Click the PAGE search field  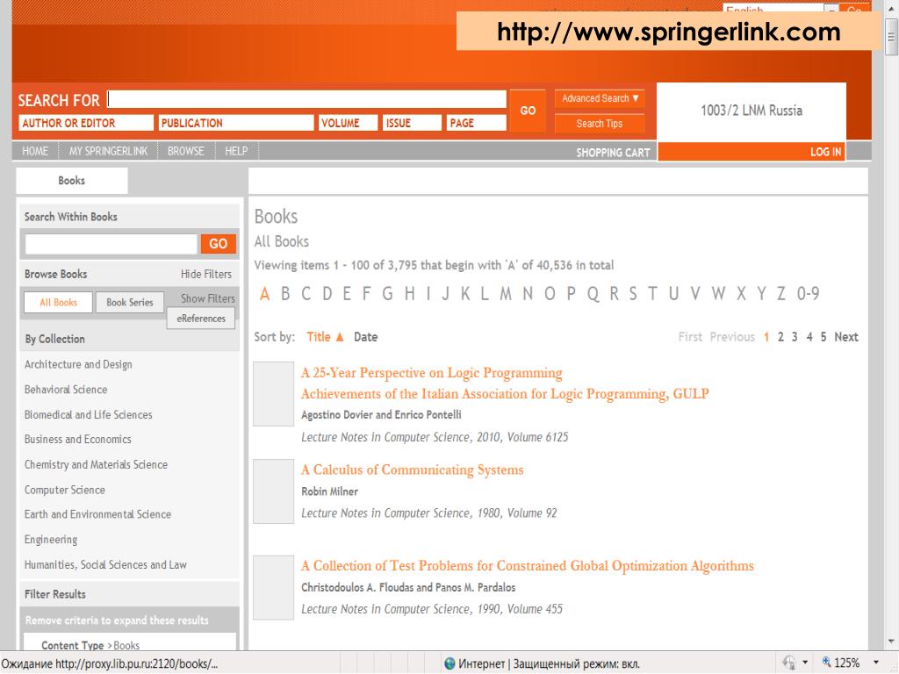click(476, 123)
